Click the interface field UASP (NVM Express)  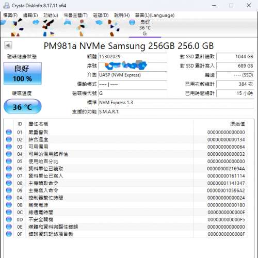pos(133,75)
